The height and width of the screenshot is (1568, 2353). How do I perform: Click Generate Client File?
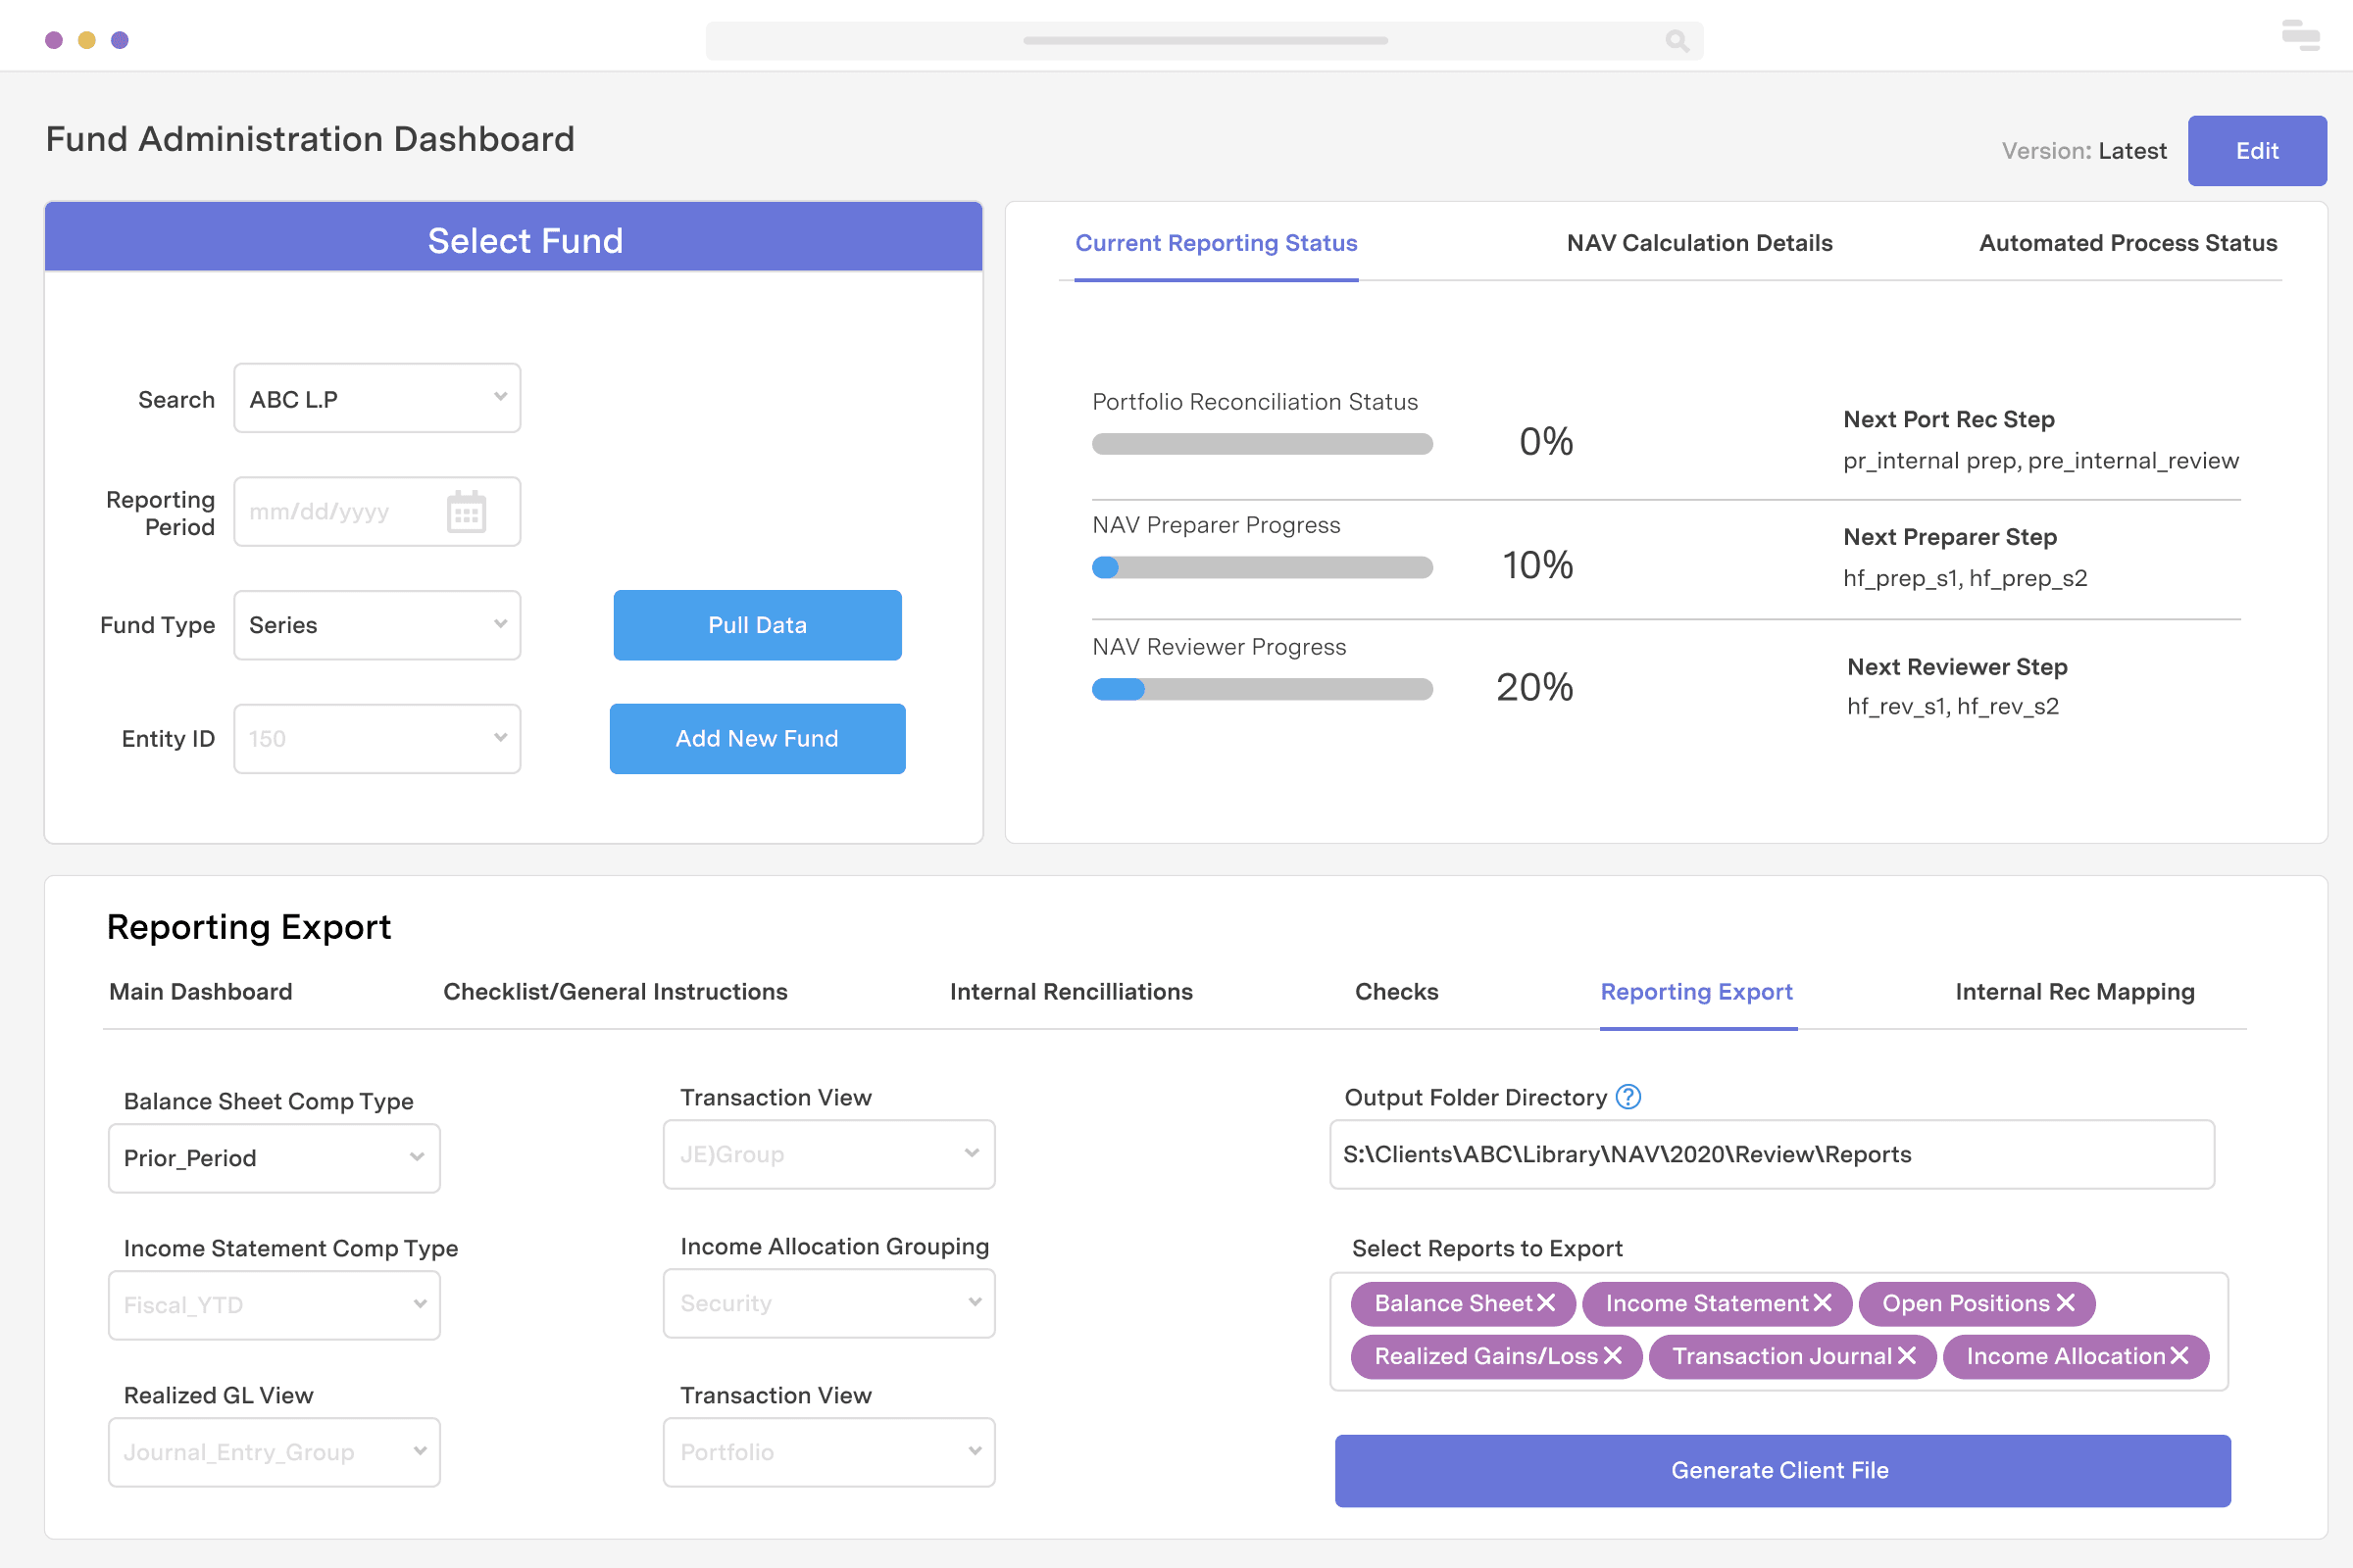(x=1779, y=1470)
